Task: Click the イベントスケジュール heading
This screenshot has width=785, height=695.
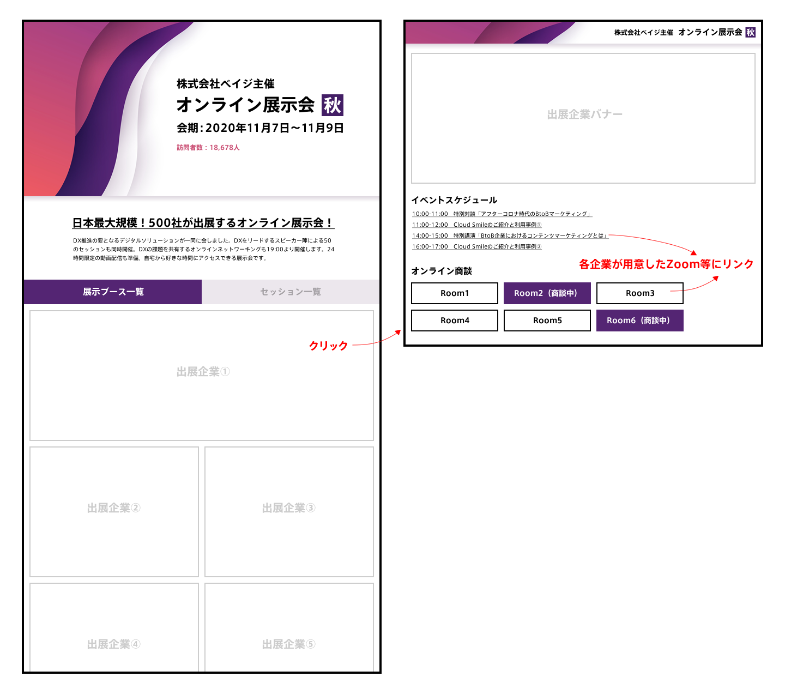Action: tap(454, 200)
